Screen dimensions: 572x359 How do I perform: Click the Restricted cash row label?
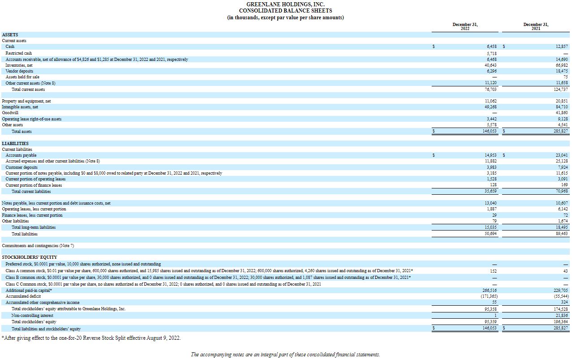coord(18,53)
